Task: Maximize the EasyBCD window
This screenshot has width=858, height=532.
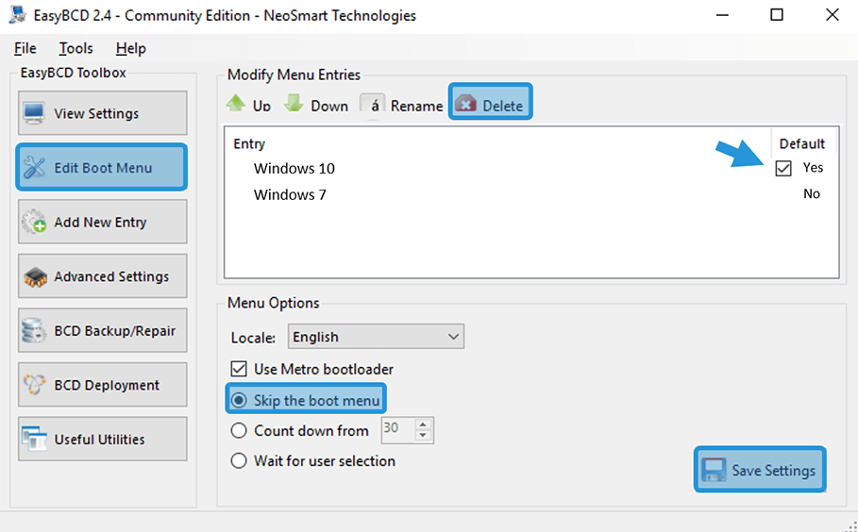Action: [777, 15]
